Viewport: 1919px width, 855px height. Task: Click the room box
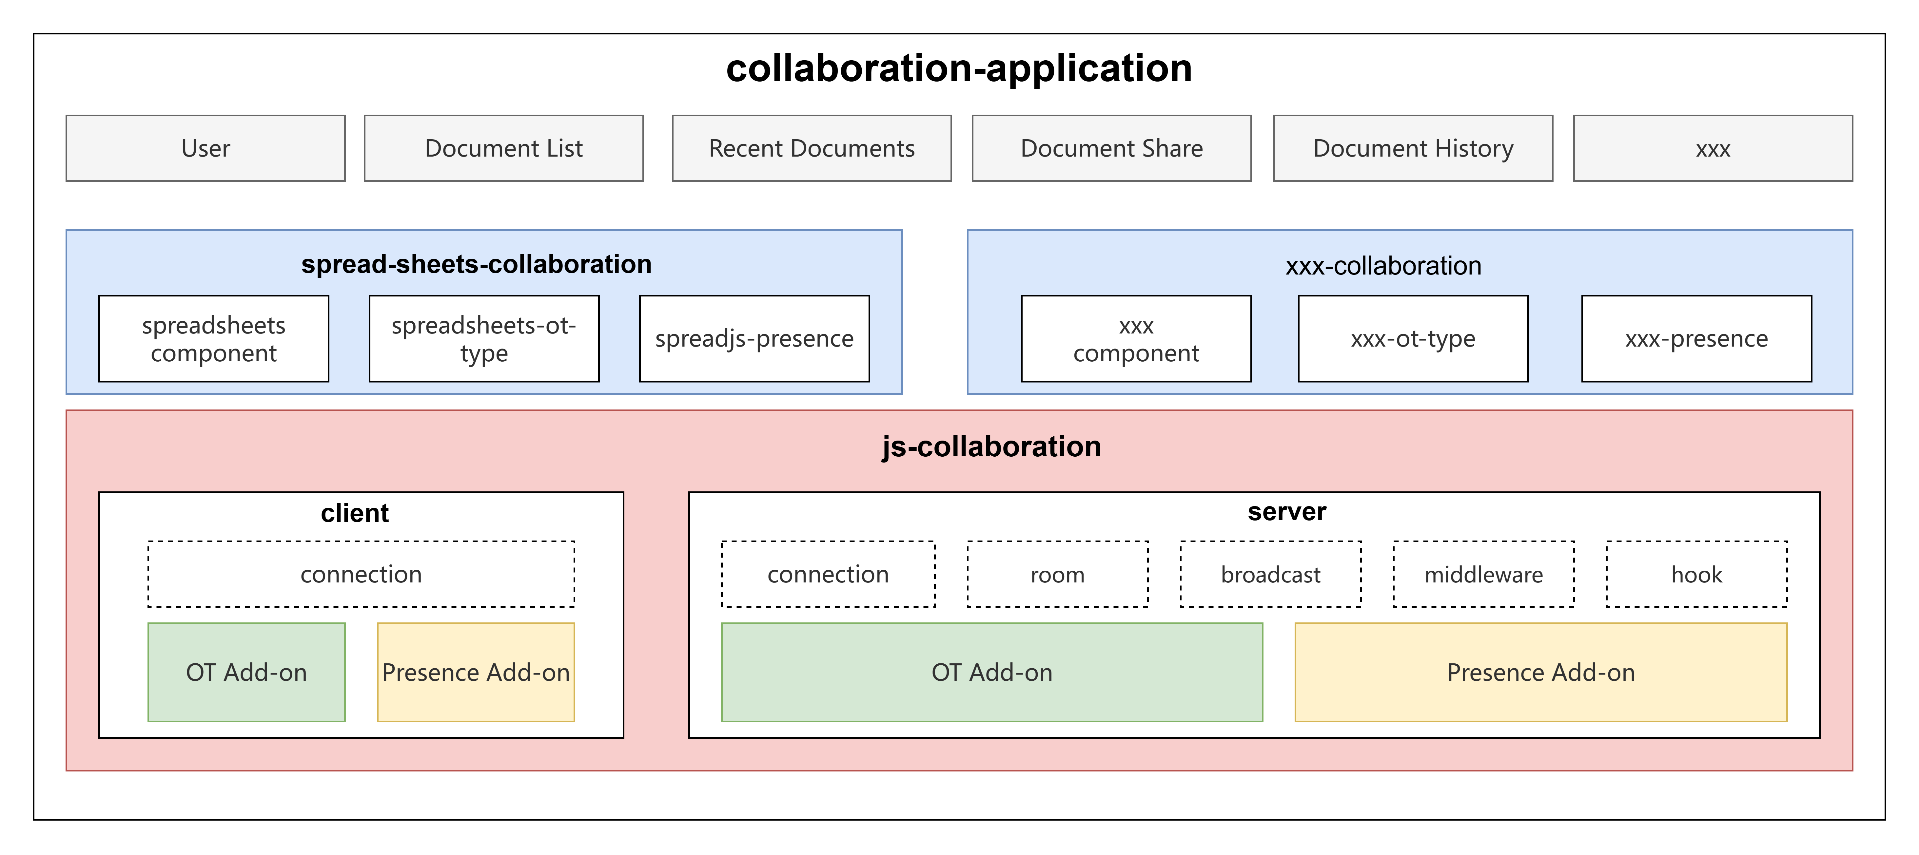pyautogui.click(x=1058, y=574)
